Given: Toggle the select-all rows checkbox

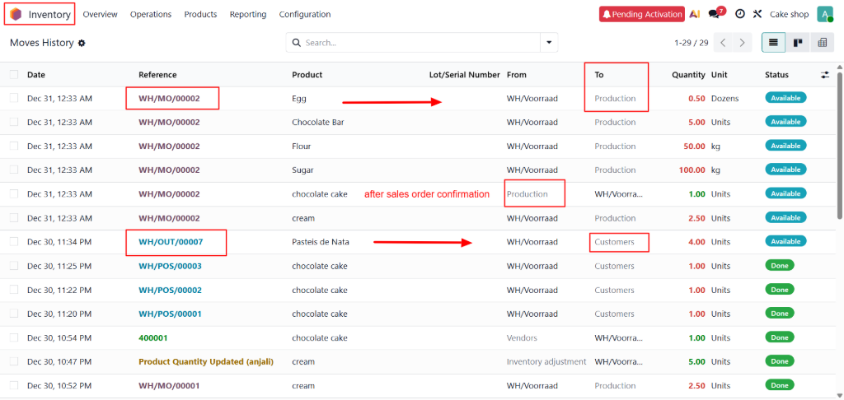Looking at the screenshot, I should coord(14,75).
